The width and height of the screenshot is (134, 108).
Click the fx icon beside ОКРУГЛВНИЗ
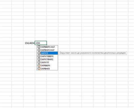[39, 59]
